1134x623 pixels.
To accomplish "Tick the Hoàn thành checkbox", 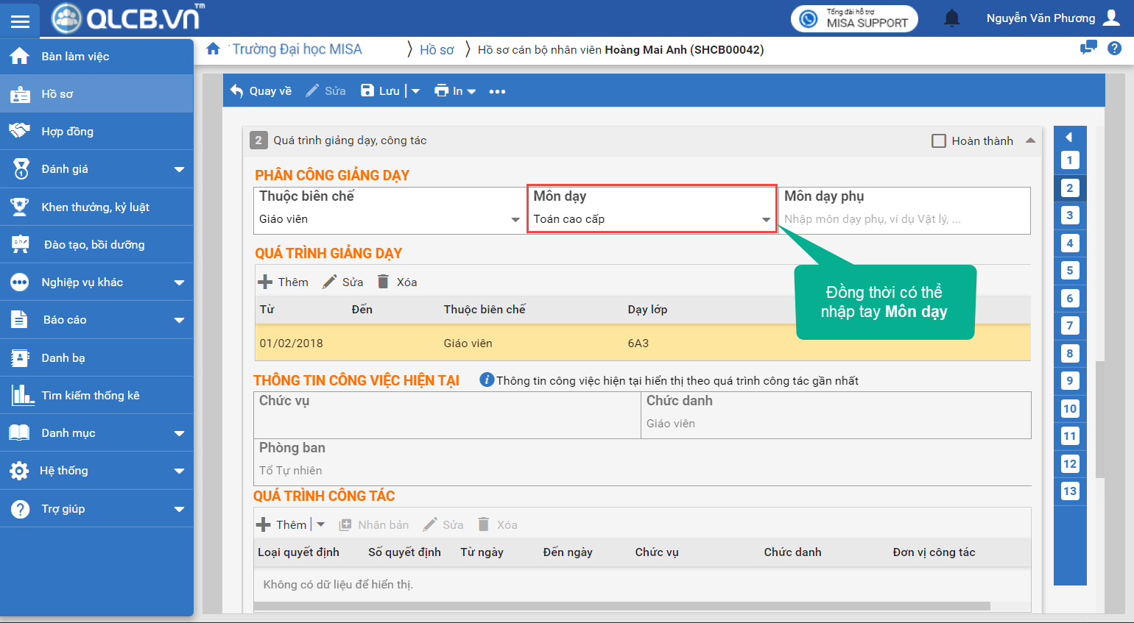I will pos(939,141).
